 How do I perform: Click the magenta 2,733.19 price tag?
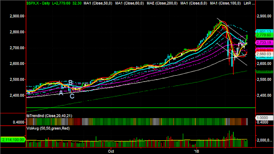[x=264, y=42]
